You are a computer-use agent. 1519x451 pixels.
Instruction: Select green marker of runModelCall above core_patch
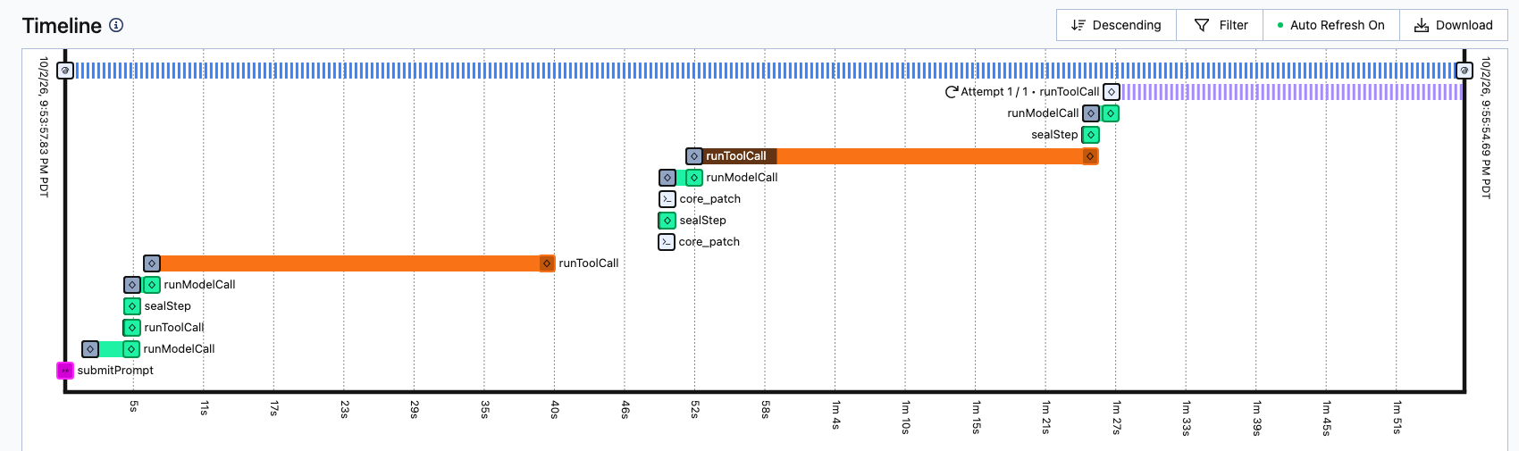(694, 178)
